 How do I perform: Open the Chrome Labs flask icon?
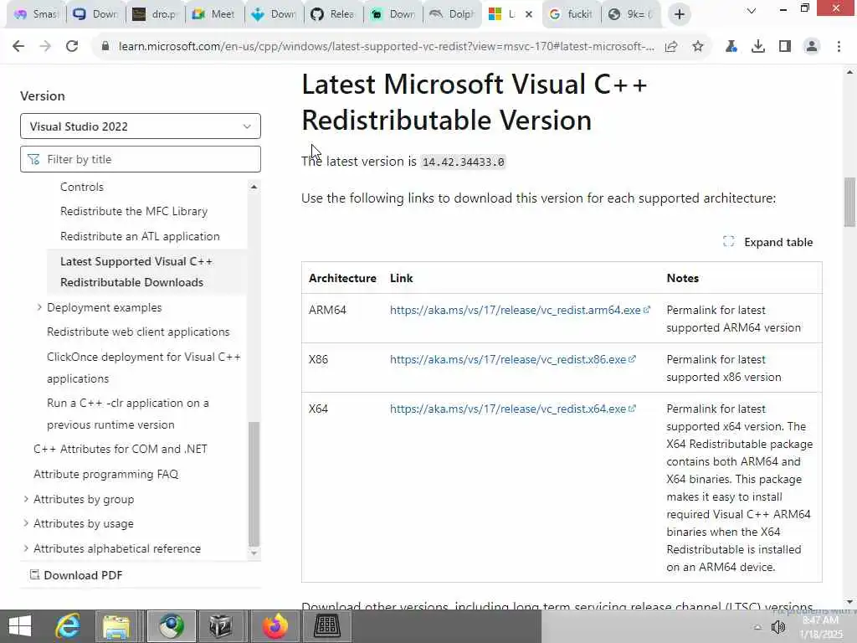click(731, 47)
